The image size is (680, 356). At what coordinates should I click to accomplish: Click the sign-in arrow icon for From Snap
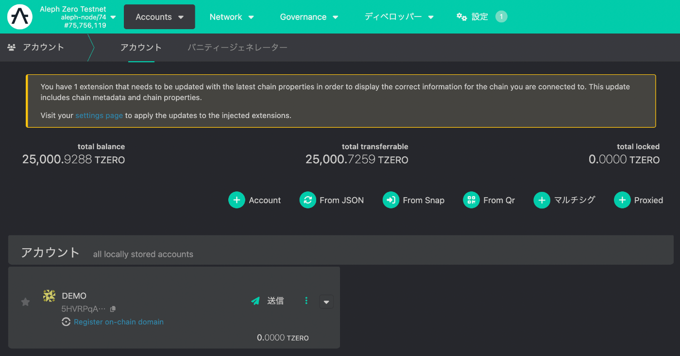[x=391, y=200]
